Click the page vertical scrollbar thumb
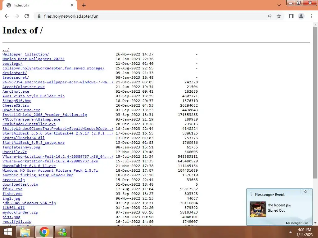This screenshot has width=318, height=238. pos(315,103)
